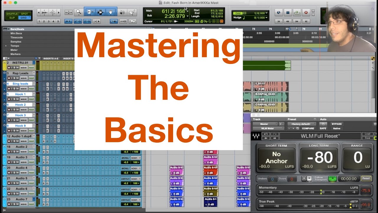The height and width of the screenshot is (213, 378).
Task: Recall zoom preset 1
Action: 39,21
